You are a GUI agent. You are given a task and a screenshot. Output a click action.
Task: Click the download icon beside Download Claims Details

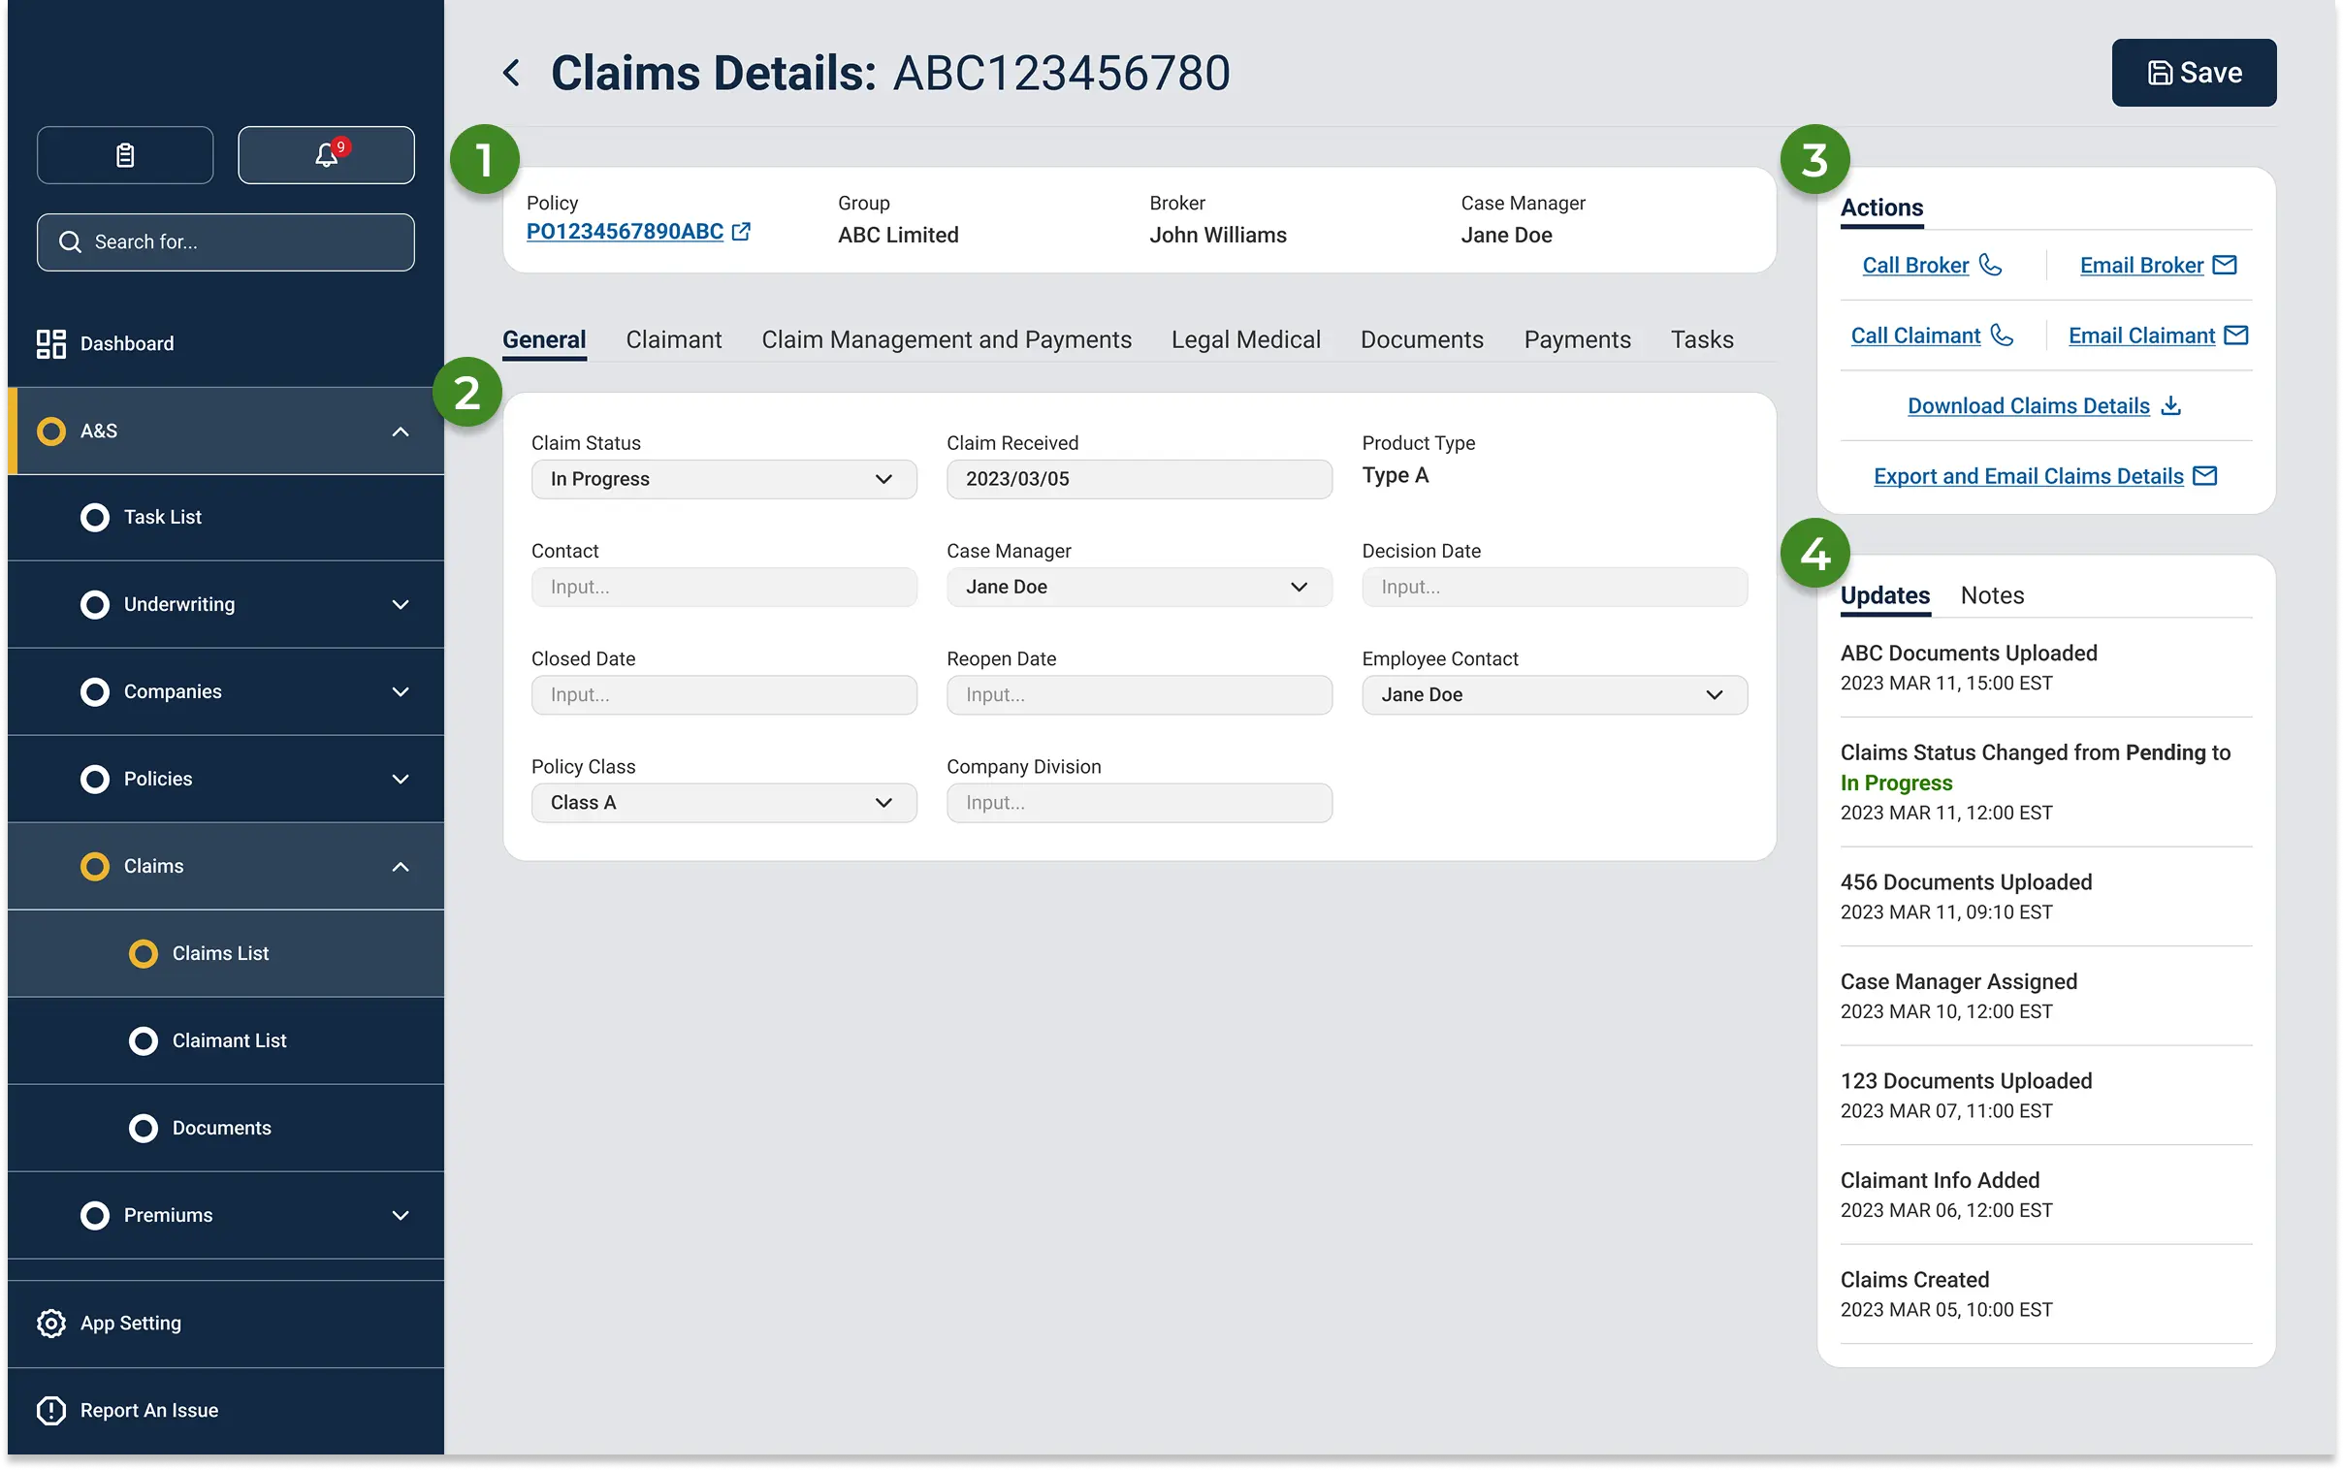click(2171, 405)
